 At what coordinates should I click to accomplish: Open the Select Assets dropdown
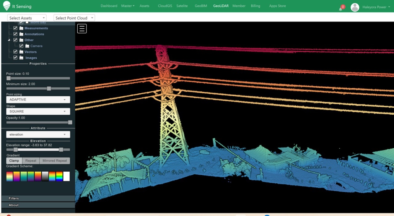(x=27, y=18)
